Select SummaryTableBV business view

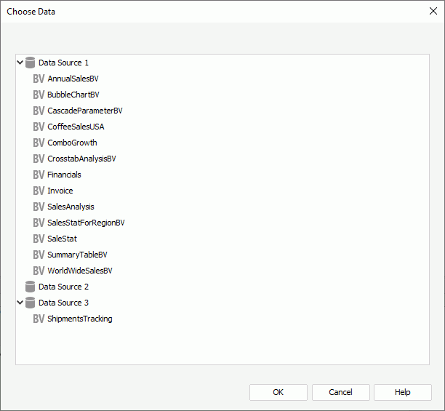click(x=77, y=255)
